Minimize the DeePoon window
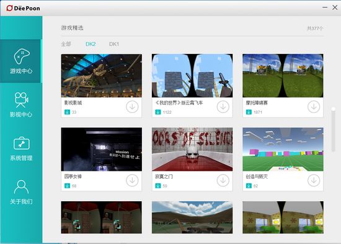This screenshot has width=341, height=244. click(325, 7)
